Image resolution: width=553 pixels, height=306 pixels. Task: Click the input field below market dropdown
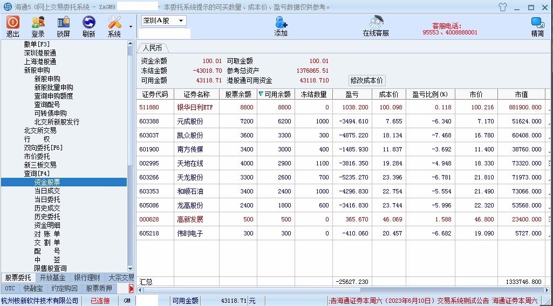[x=164, y=33]
